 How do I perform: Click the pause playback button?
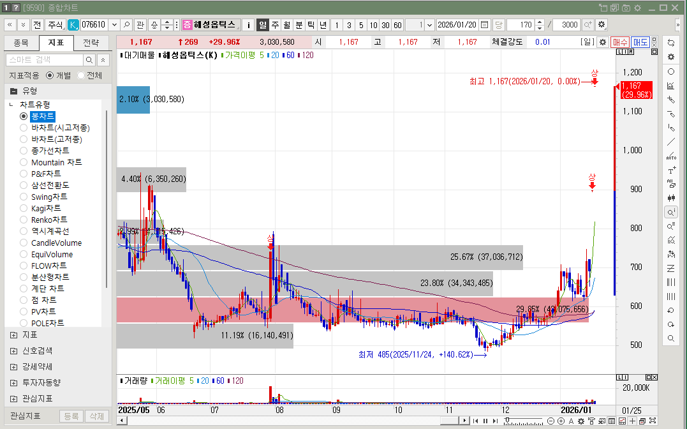[x=485, y=421]
